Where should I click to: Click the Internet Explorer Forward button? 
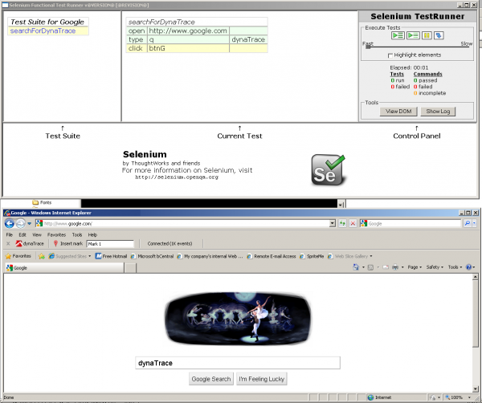(21, 224)
